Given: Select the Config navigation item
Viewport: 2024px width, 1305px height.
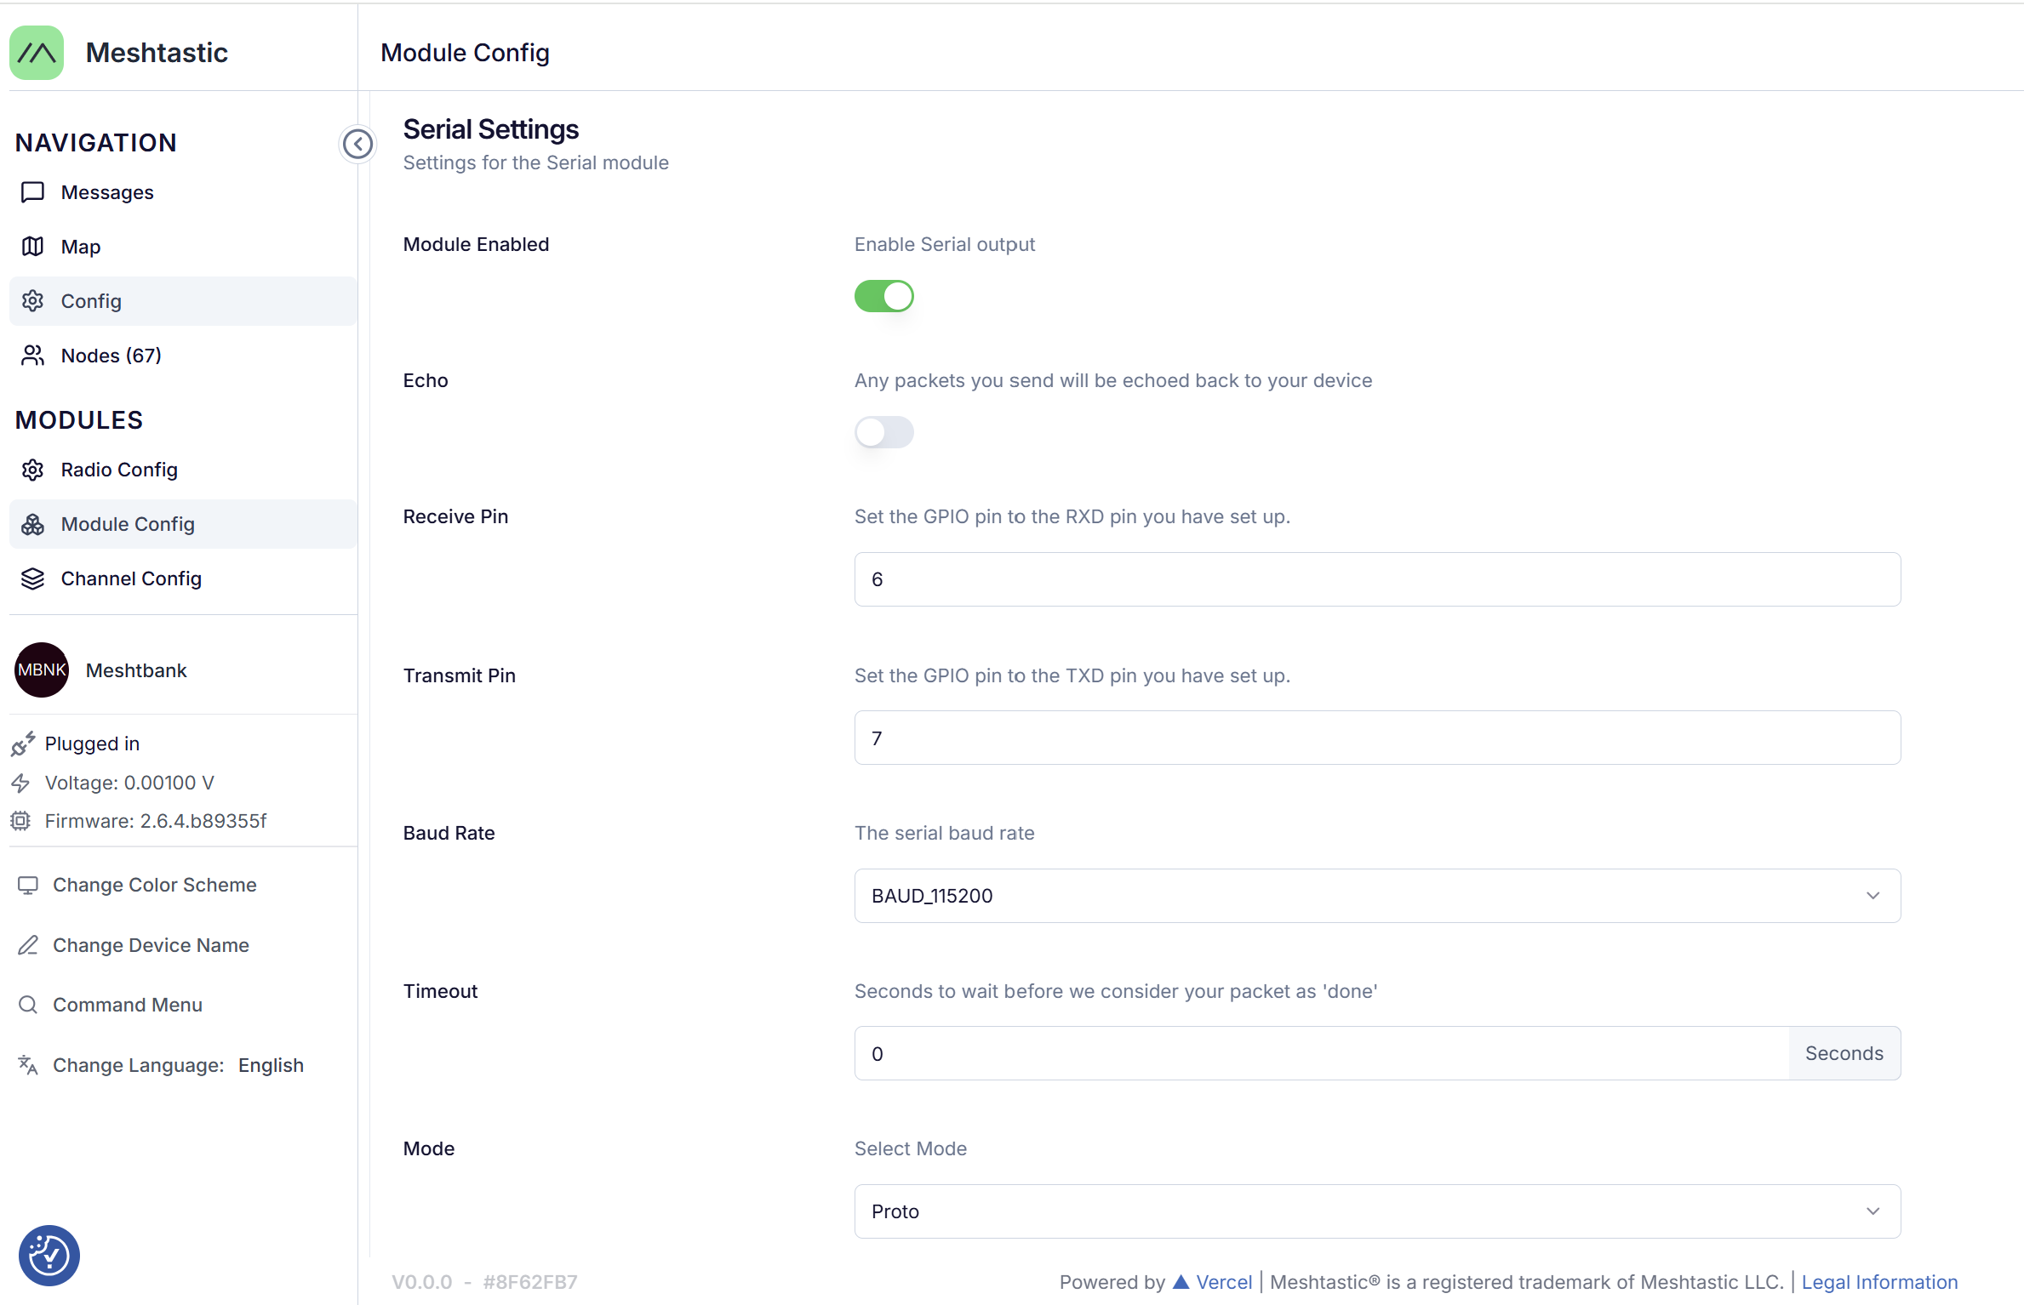Looking at the screenshot, I should click(x=91, y=301).
